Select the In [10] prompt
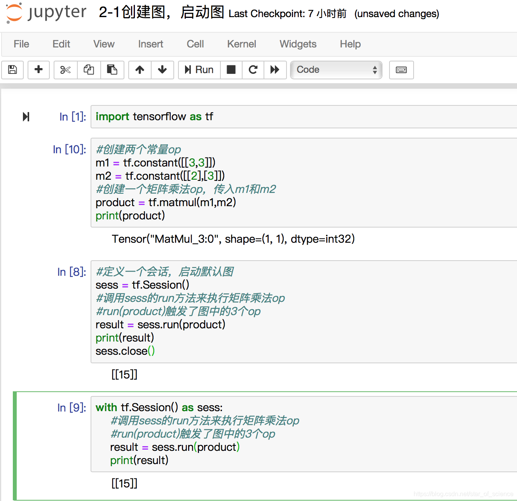Viewport: 517px width, 501px height. (x=70, y=149)
